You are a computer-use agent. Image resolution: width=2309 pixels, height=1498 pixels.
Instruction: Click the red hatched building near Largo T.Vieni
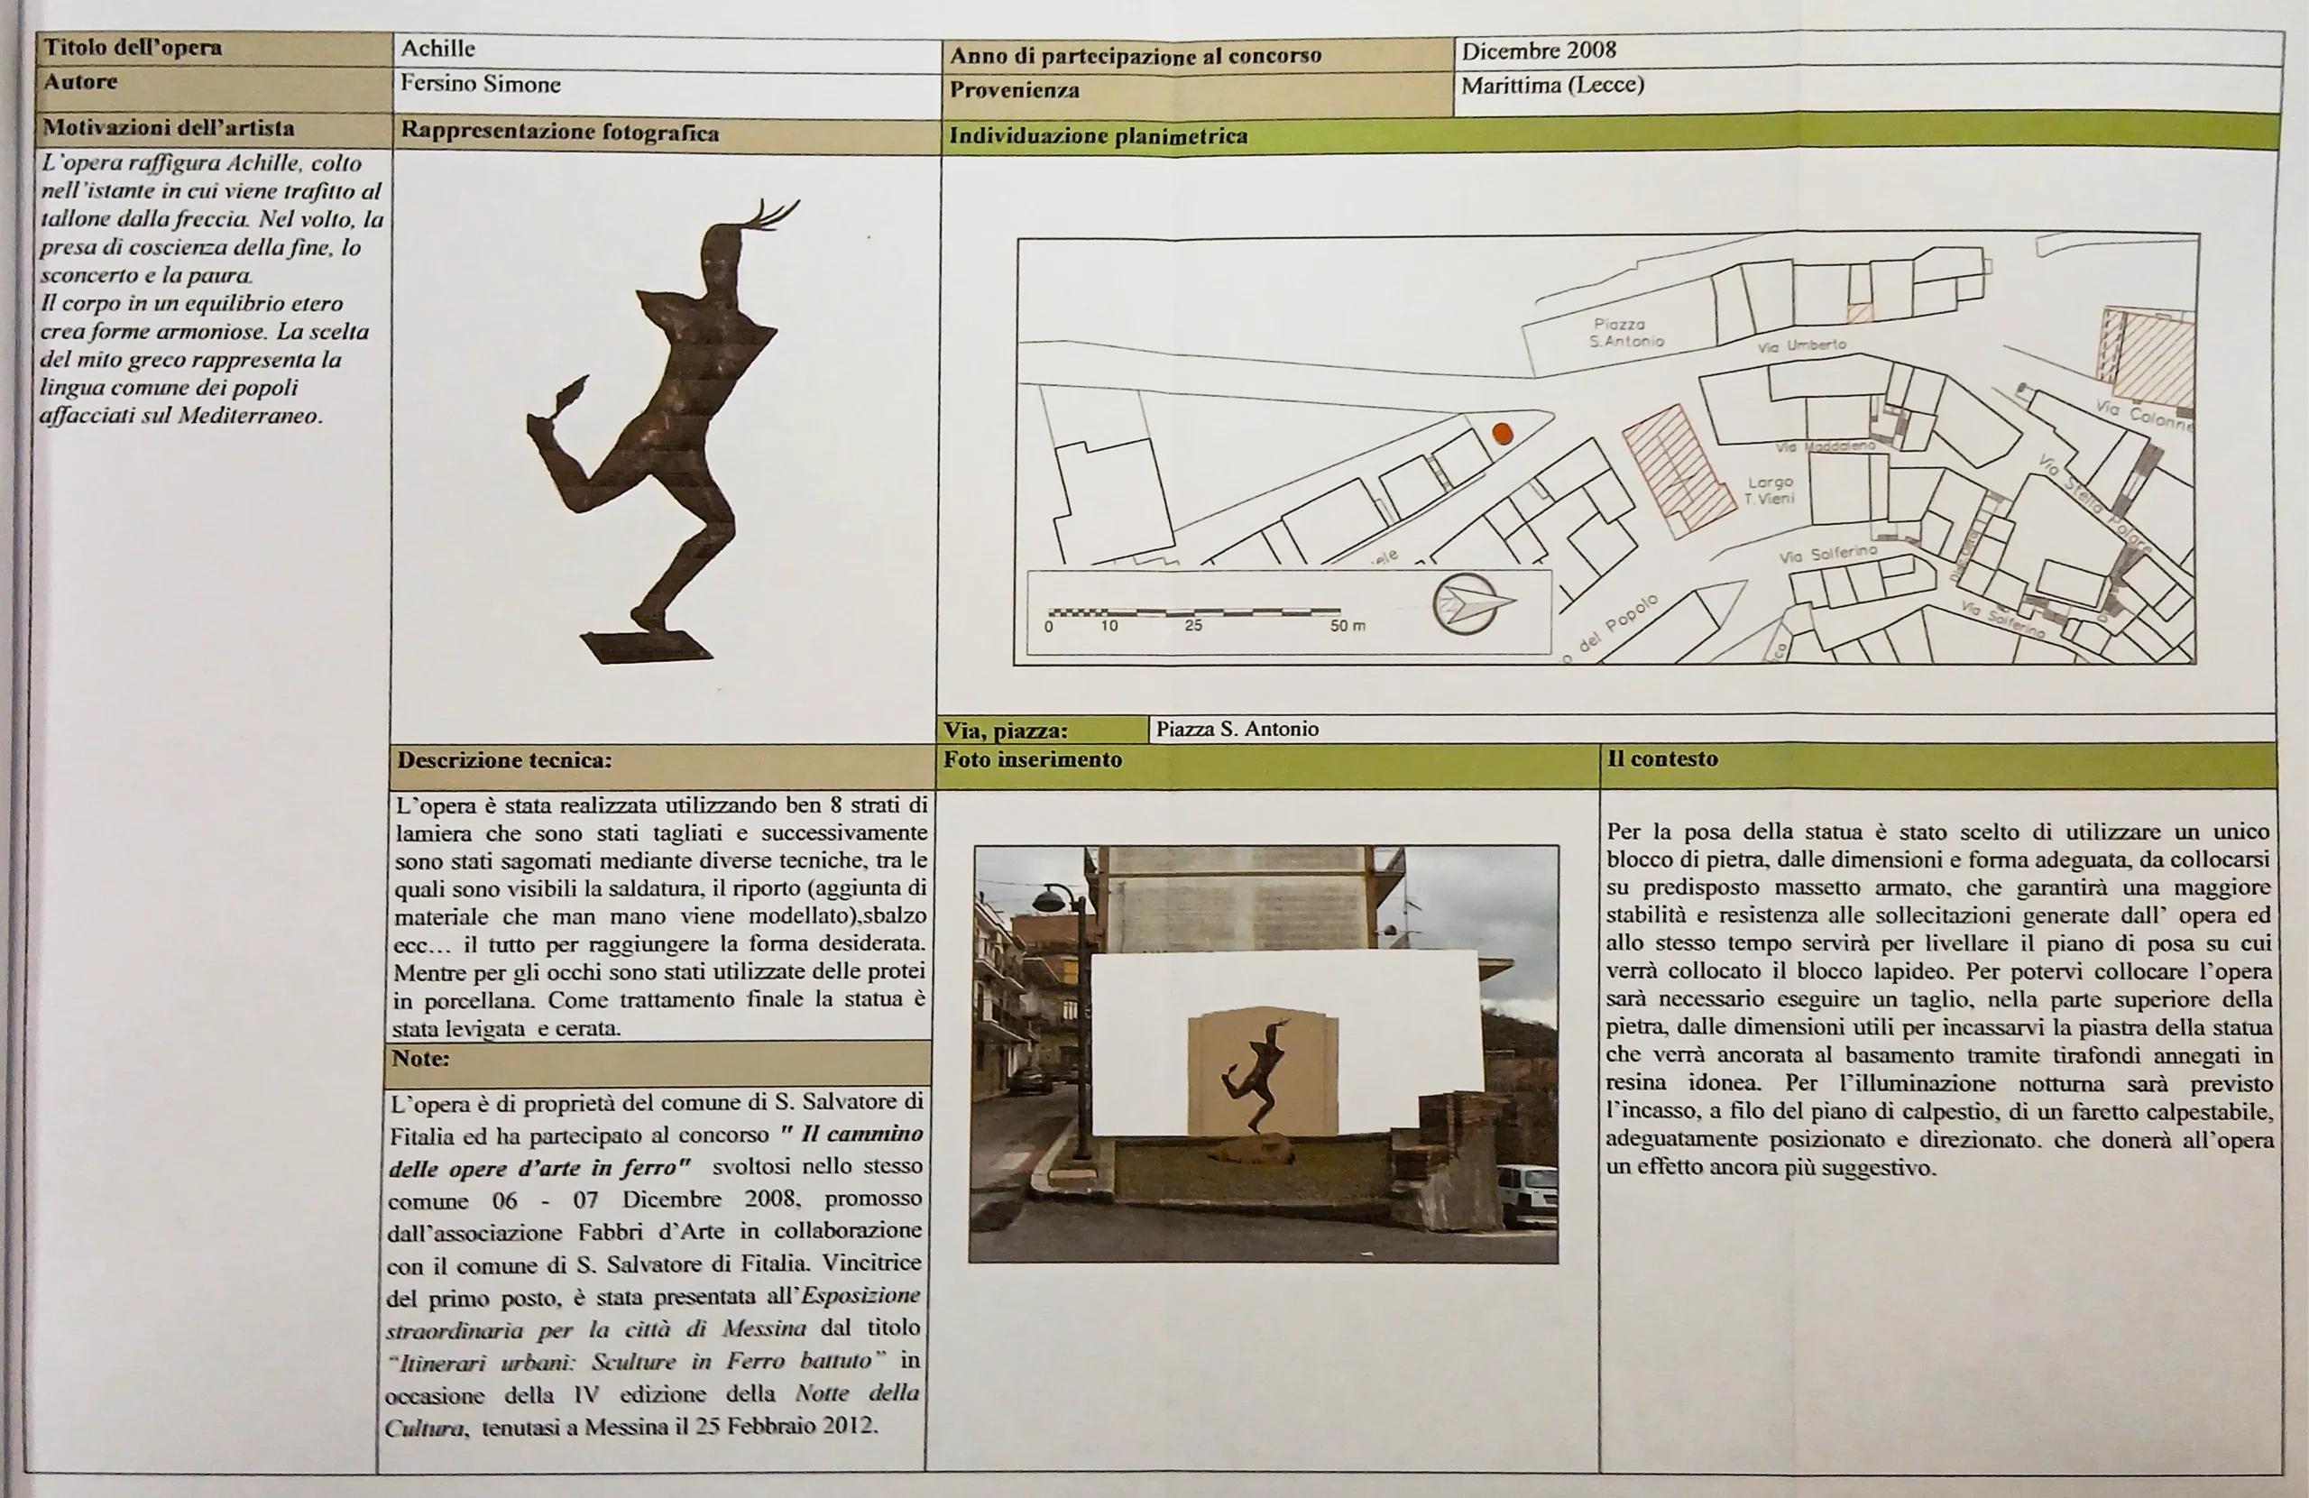(1677, 471)
